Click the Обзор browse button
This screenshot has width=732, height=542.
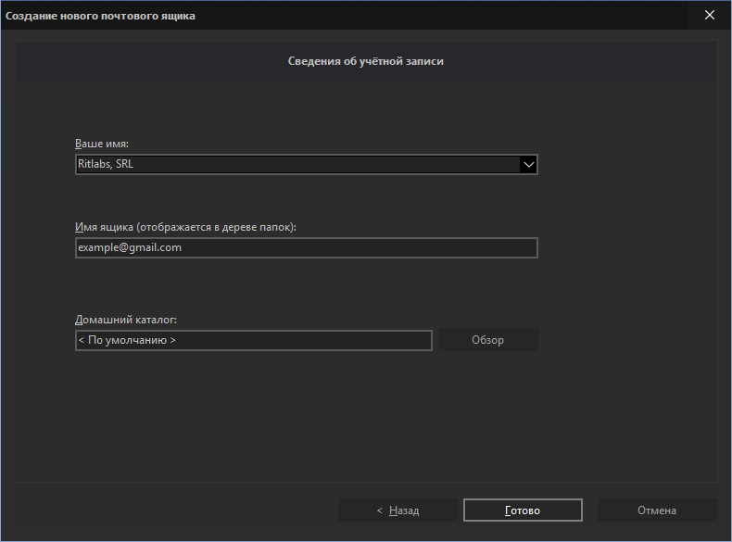[x=487, y=340]
